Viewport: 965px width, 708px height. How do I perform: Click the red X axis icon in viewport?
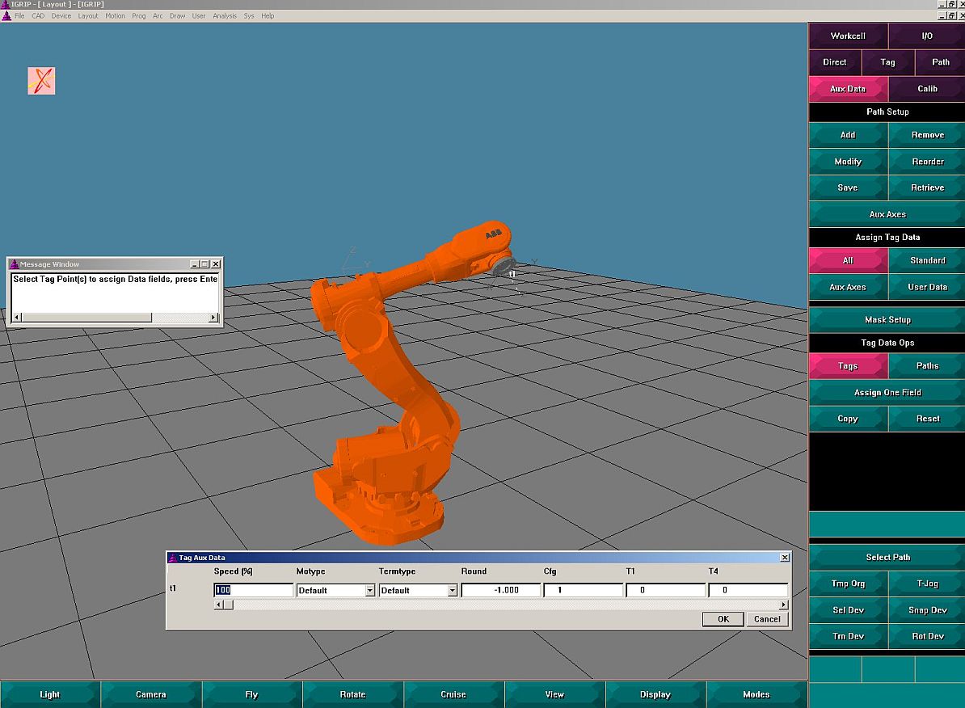[x=41, y=81]
